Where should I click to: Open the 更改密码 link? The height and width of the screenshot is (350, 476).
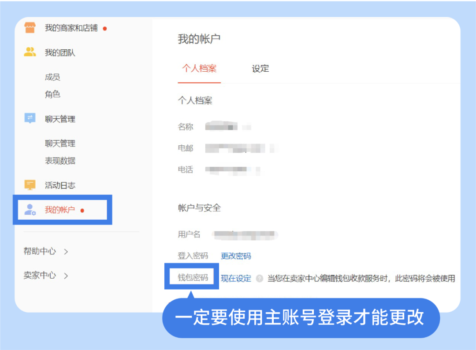coord(235,256)
